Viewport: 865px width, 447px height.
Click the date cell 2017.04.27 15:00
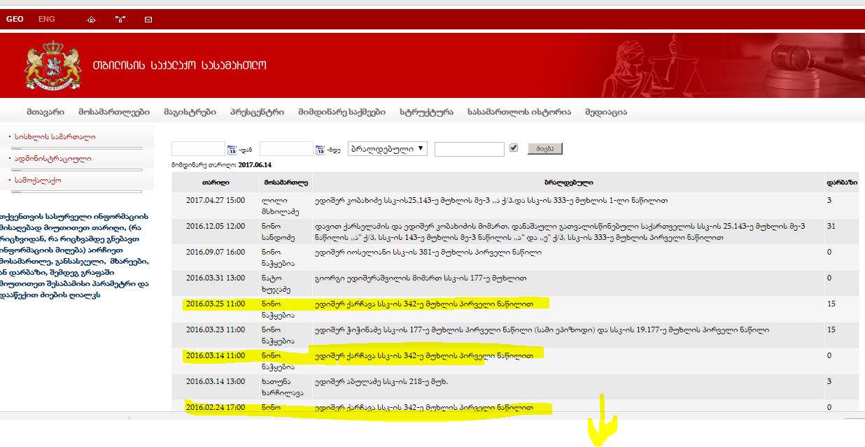coord(216,200)
